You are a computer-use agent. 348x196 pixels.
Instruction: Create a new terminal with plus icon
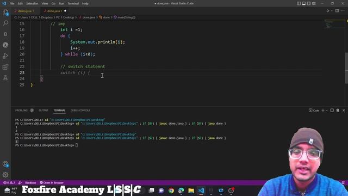(x=323, y=110)
